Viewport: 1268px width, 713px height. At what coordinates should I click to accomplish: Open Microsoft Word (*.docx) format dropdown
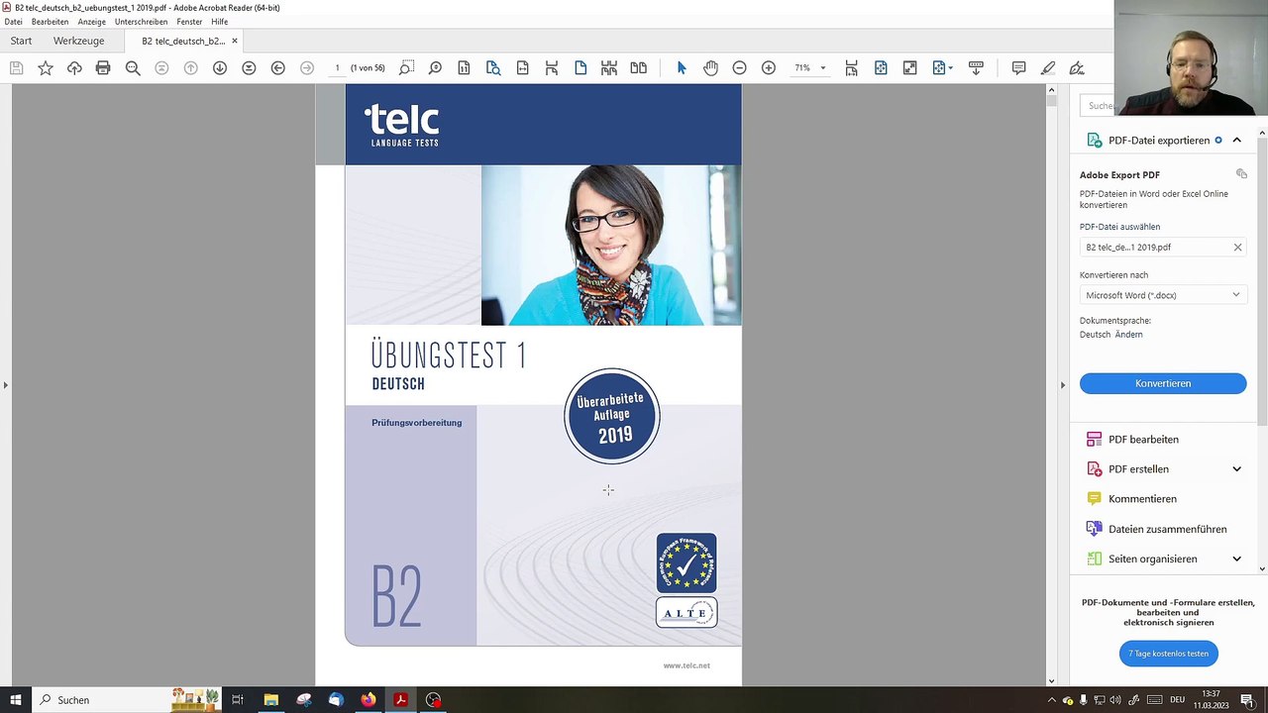coord(1163,295)
